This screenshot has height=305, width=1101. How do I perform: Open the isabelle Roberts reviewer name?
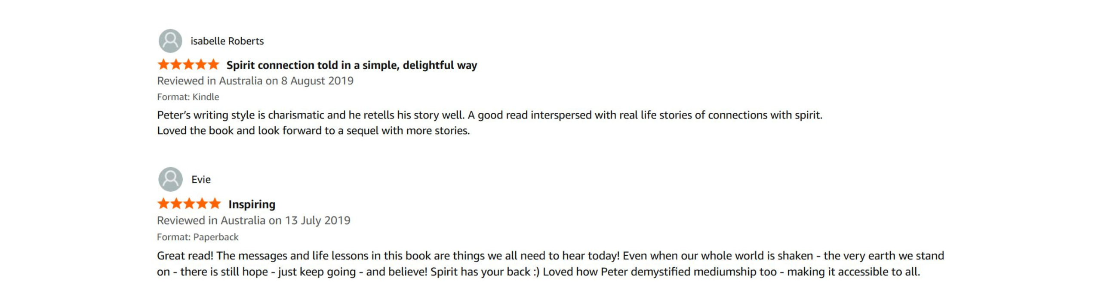click(x=227, y=41)
